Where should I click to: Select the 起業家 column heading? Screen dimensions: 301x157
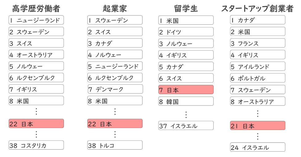(x=115, y=8)
